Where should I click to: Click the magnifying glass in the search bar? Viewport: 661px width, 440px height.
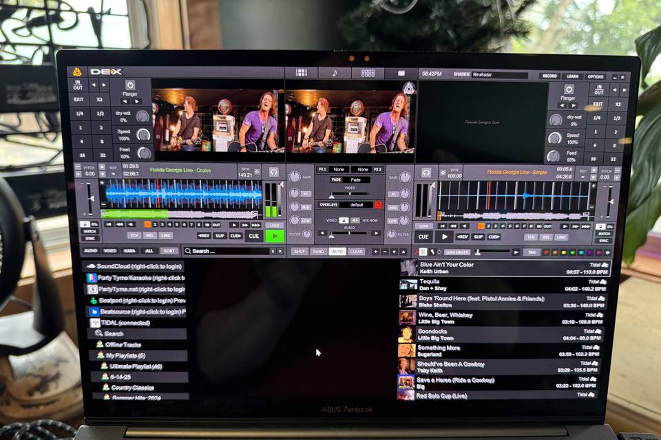(188, 250)
